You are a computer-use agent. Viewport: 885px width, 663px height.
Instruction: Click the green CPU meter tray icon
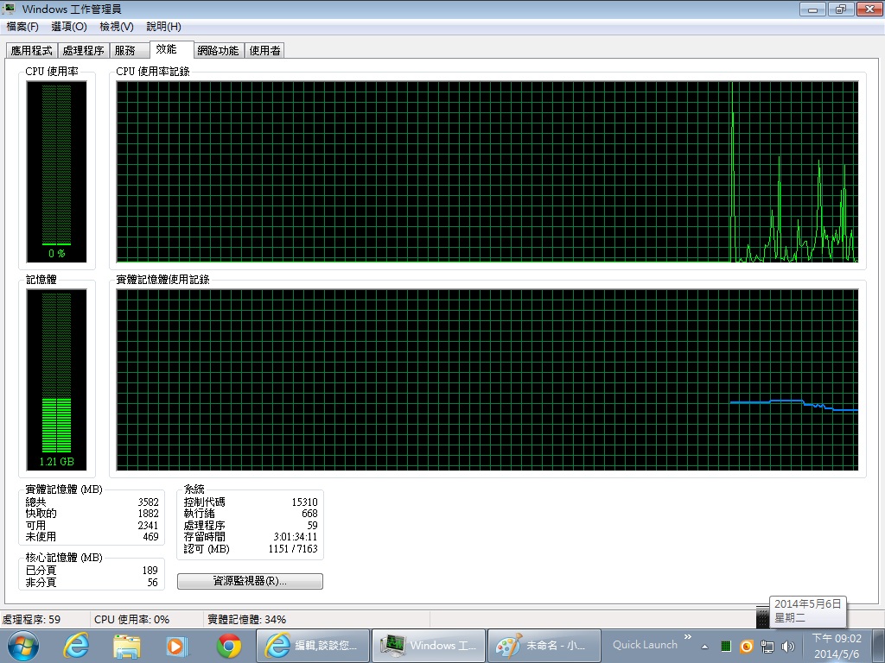tap(726, 647)
